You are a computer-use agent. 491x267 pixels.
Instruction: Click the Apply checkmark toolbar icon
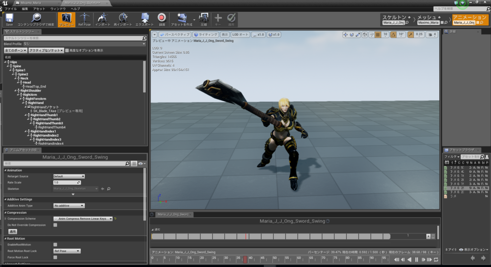[x=231, y=19]
